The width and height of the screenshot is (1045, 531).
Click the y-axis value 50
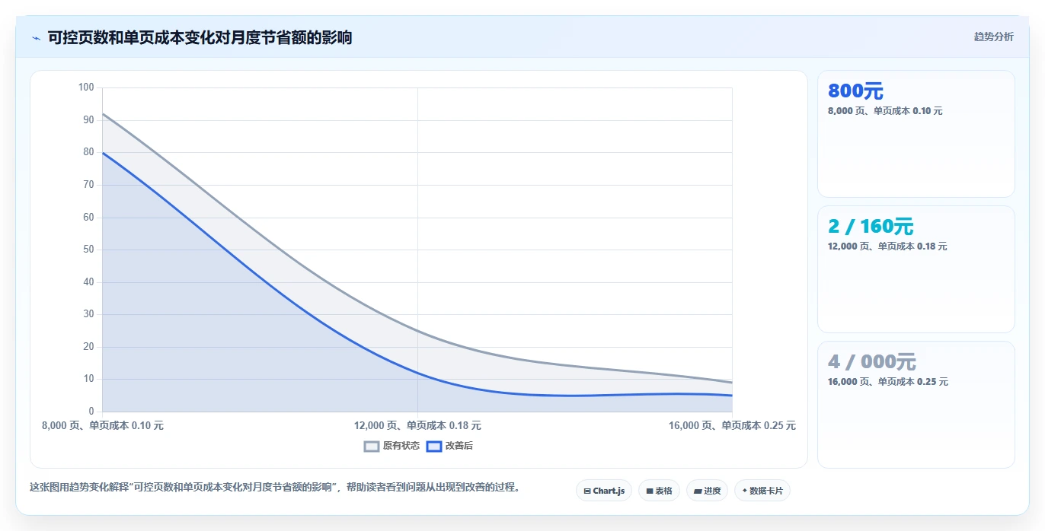(88, 250)
